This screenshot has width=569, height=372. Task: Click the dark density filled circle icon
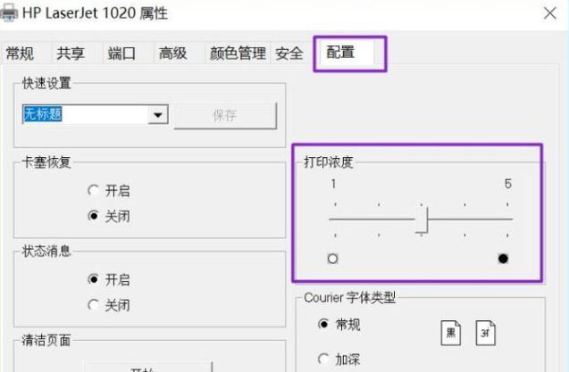click(x=503, y=259)
